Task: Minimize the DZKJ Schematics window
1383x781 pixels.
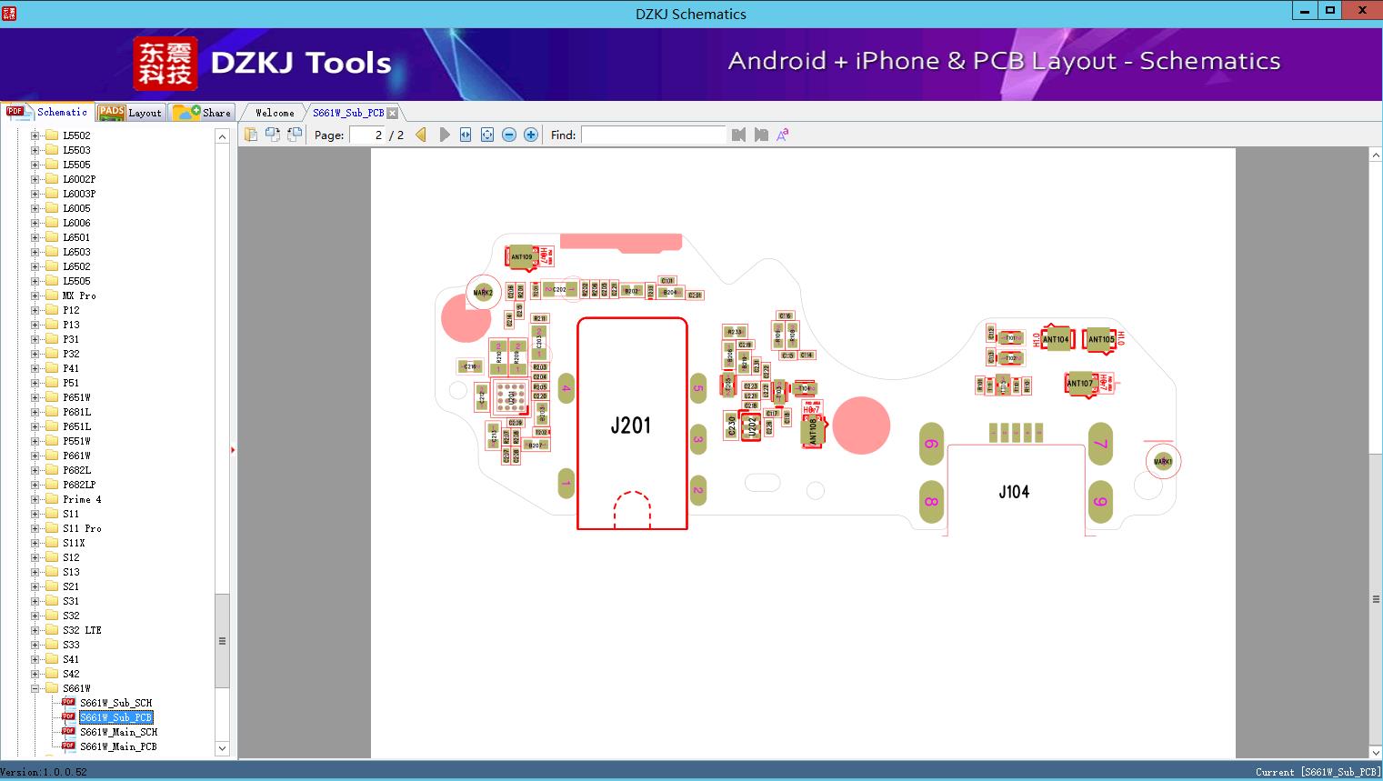Action: 1305,11
